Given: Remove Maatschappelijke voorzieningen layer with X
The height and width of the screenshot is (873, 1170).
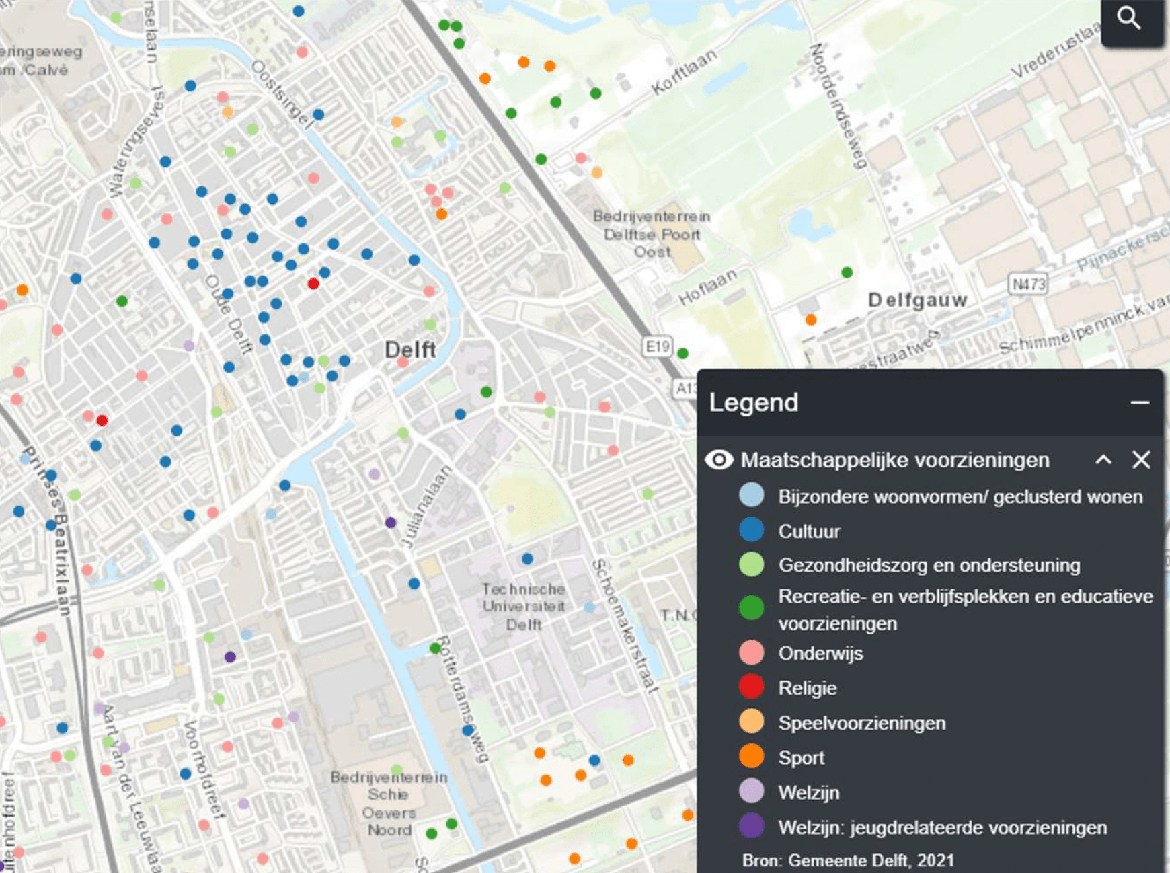Looking at the screenshot, I should tap(1141, 460).
